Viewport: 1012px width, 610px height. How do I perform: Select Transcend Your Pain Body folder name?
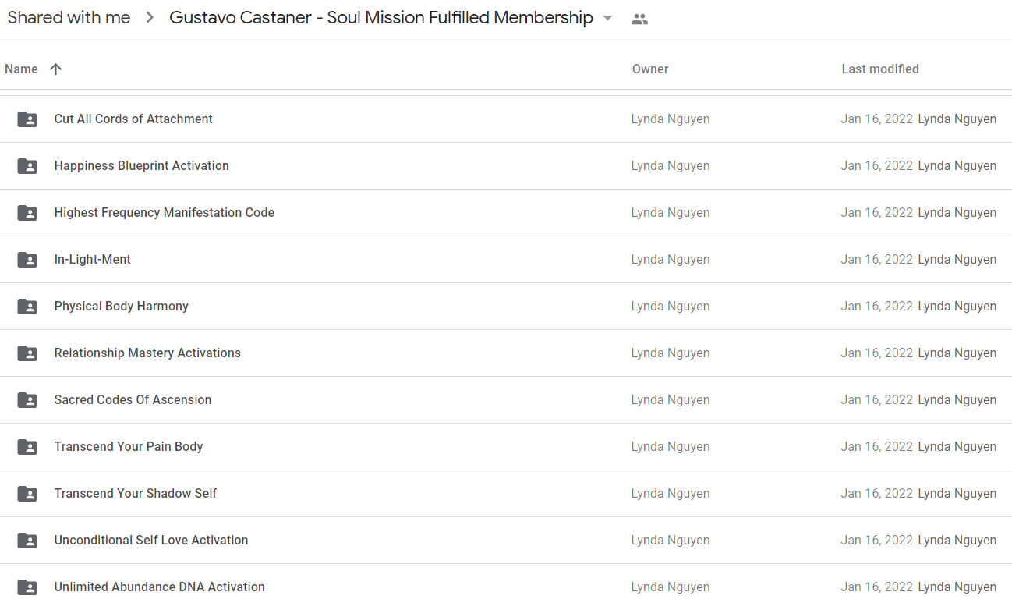click(x=129, y=446)
